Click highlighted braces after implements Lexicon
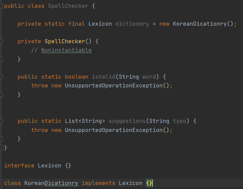The width and height of the screenshot is (243, 189). [x=149, y=183]
